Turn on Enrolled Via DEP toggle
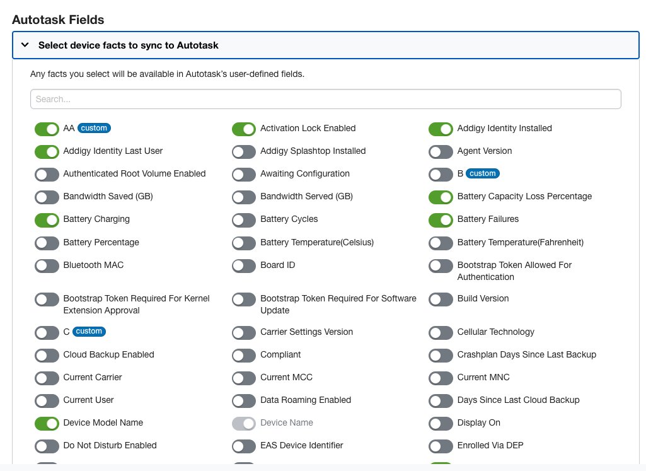Screen dimensions: 646x471 [441, 445]
